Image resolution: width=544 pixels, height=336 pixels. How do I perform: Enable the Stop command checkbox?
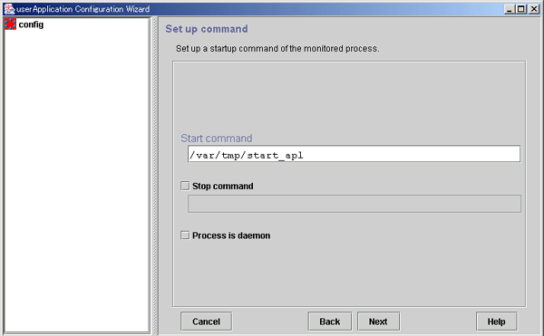coord(185,186)
